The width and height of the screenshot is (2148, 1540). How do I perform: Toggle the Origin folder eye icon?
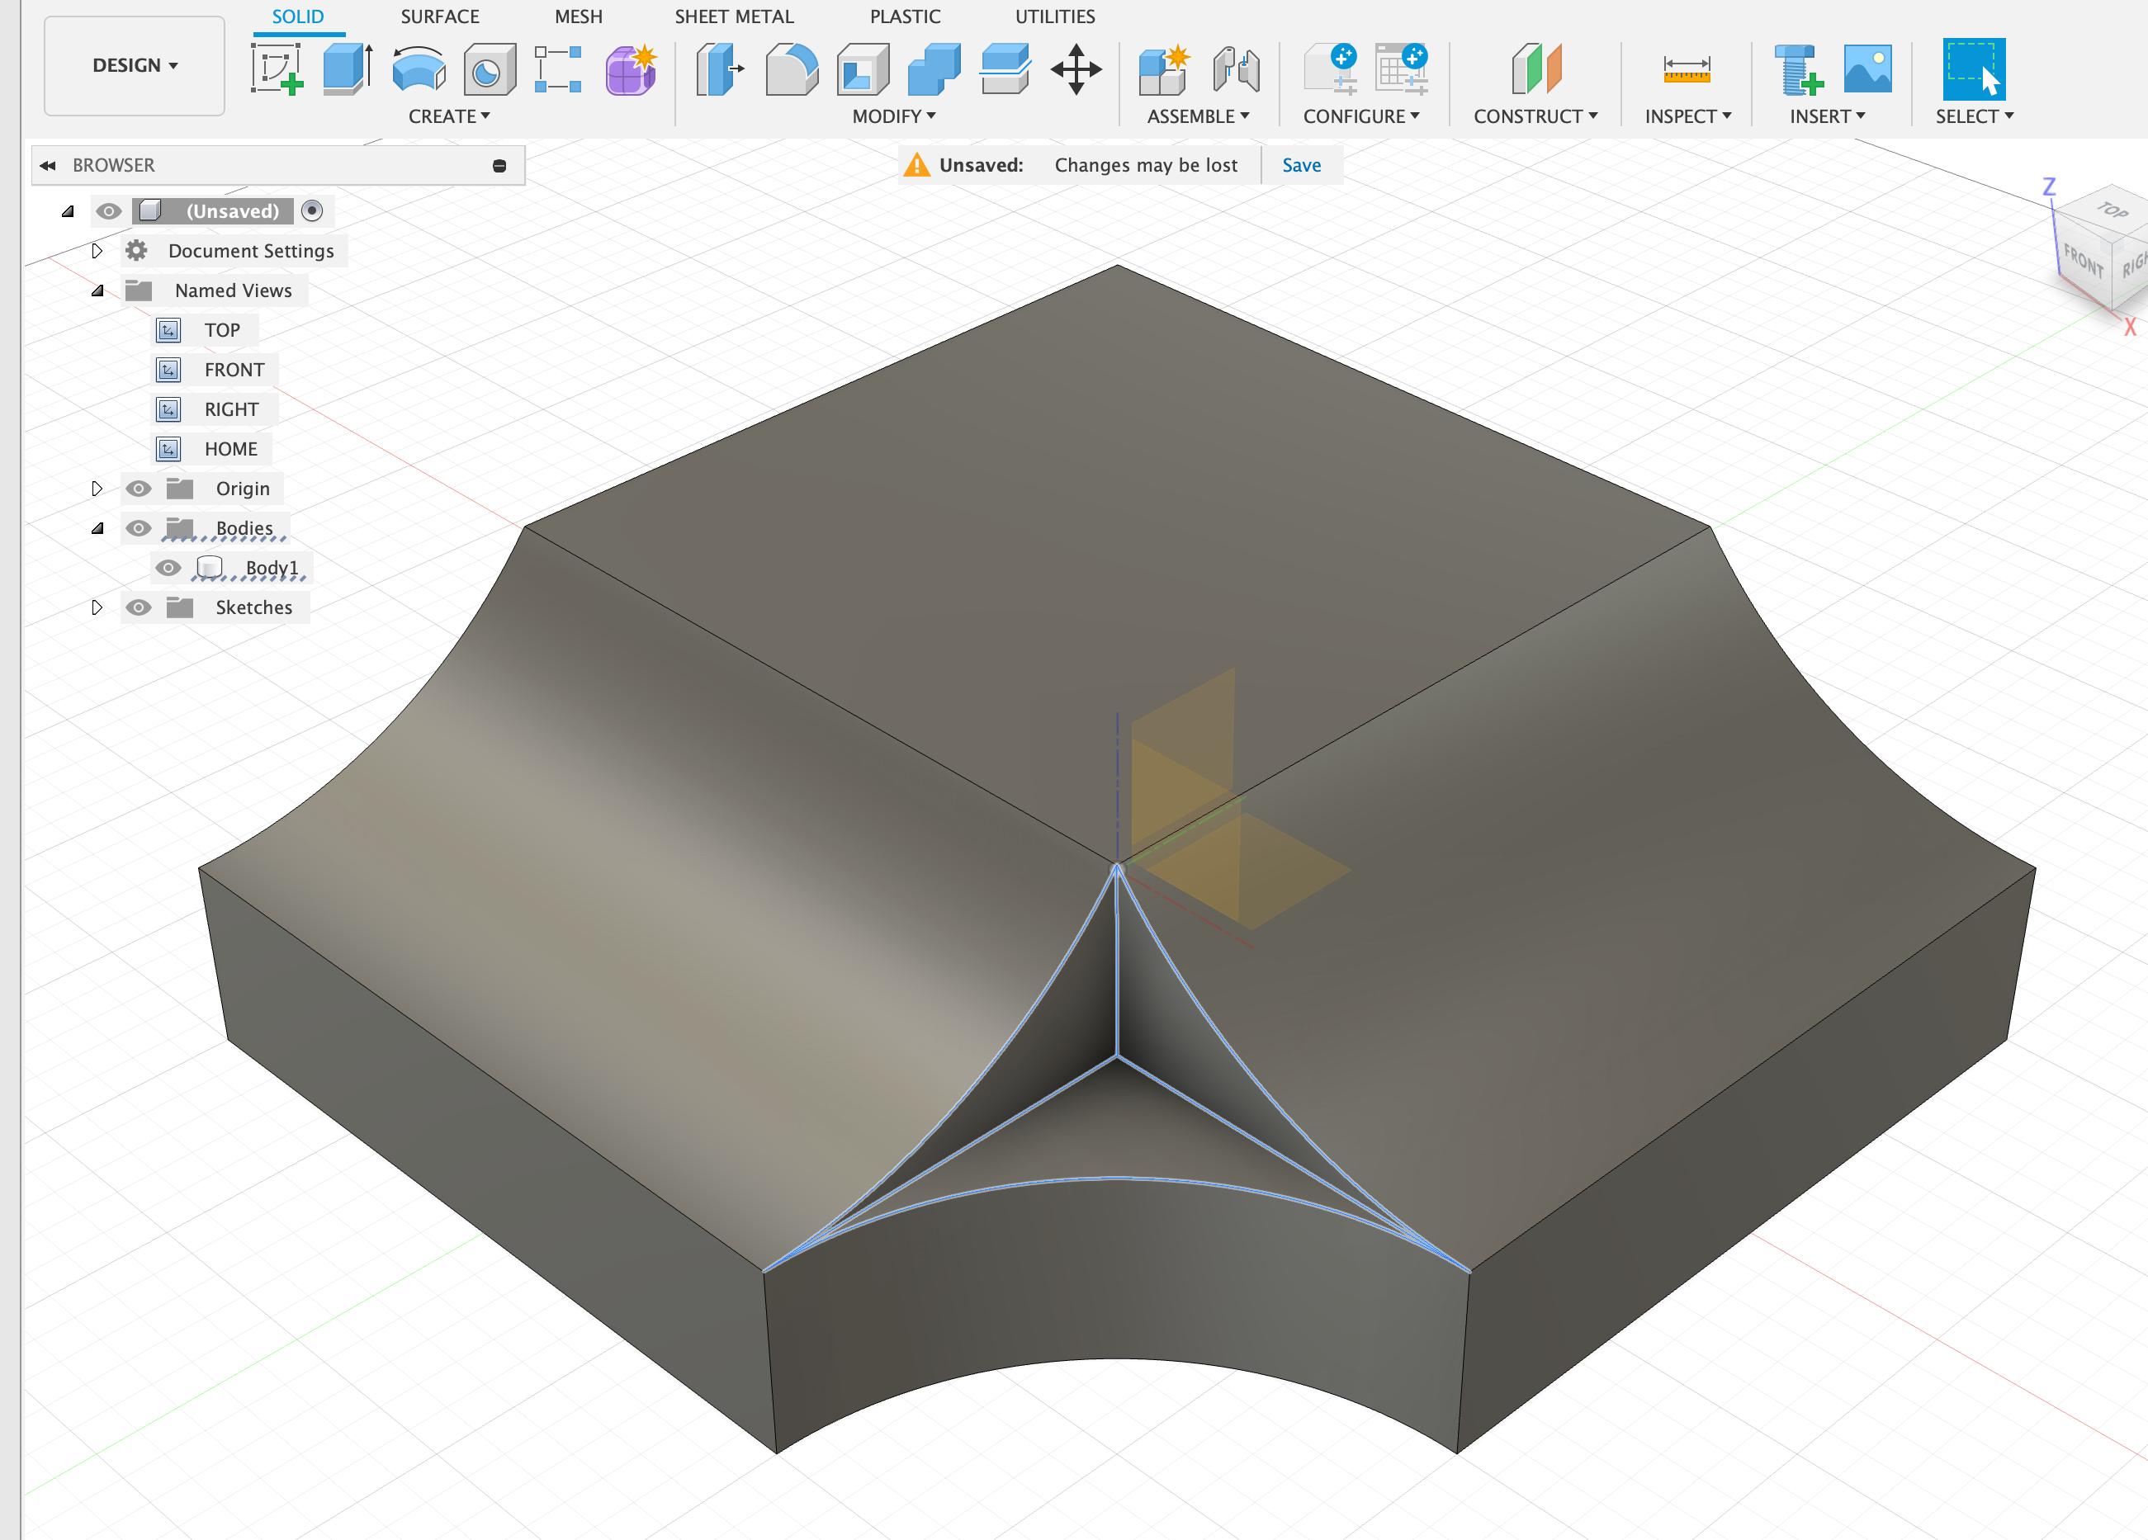(x=139, y=489)
